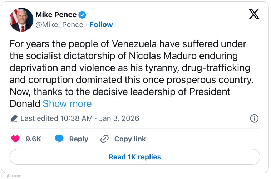Click the chain copy link icon
The height and width of the screenshot is (179, 271).
point(104,139)
